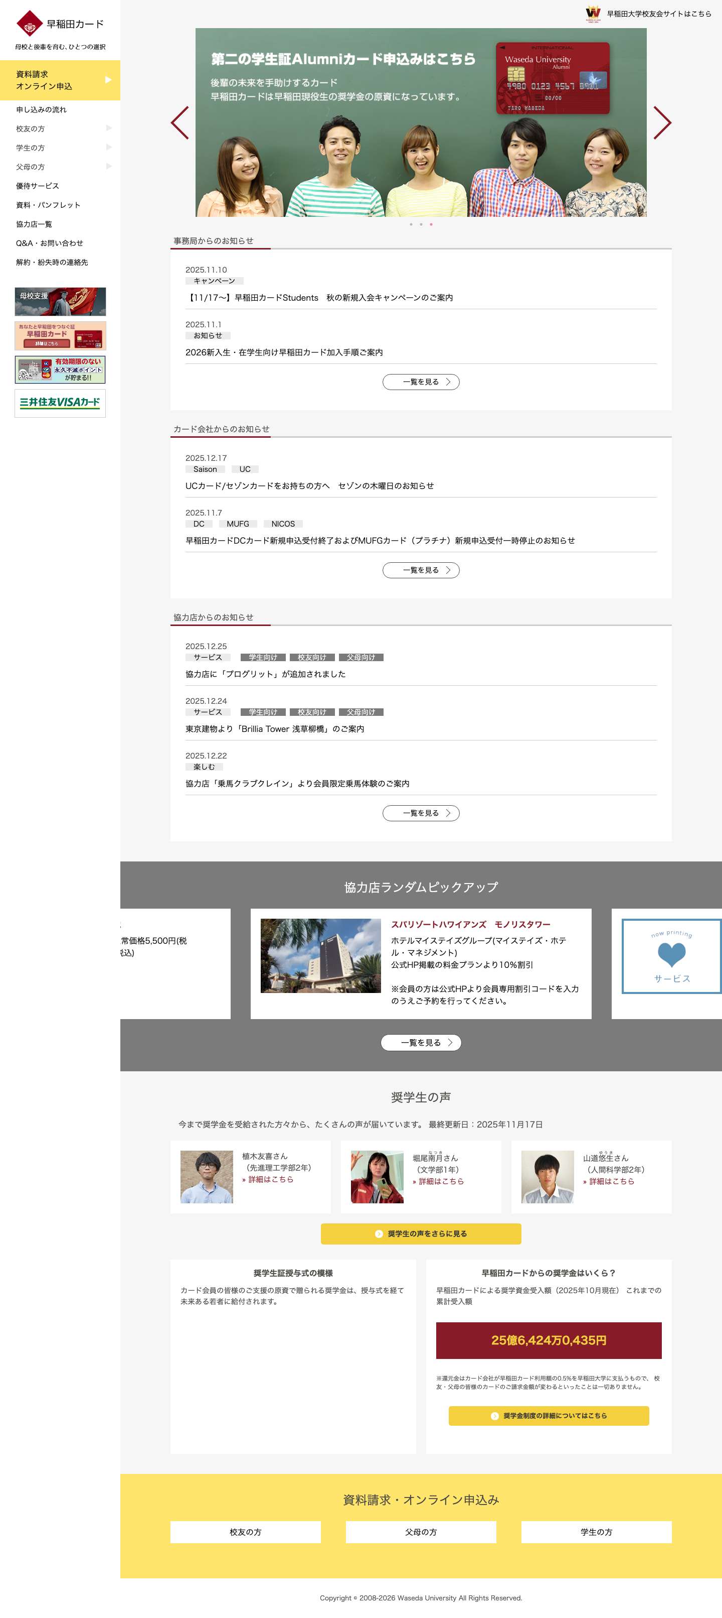
Task: Open 乗馬クラブクレイン news item
Action: [297, 783]
